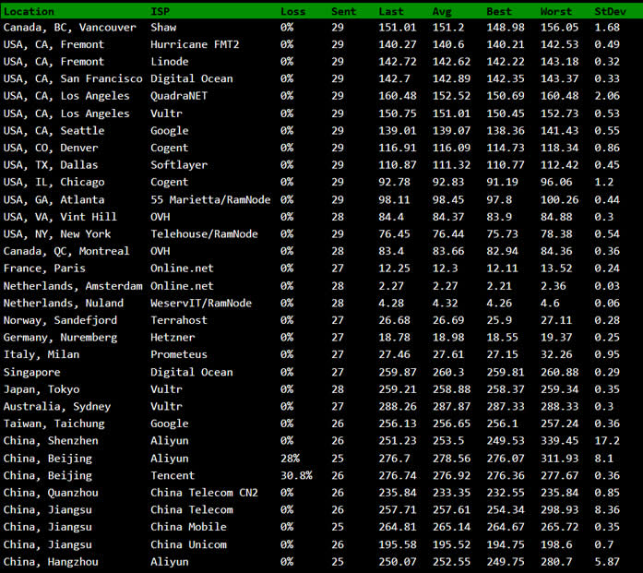Click the Telehouse/RamNode ISP entry

204,233
